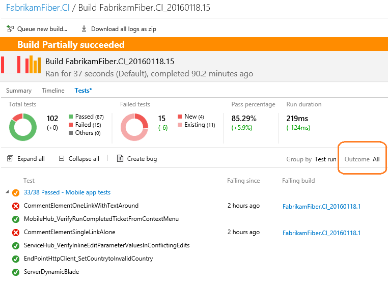Click the Failing build column header
388x284 pixels.
298,181
